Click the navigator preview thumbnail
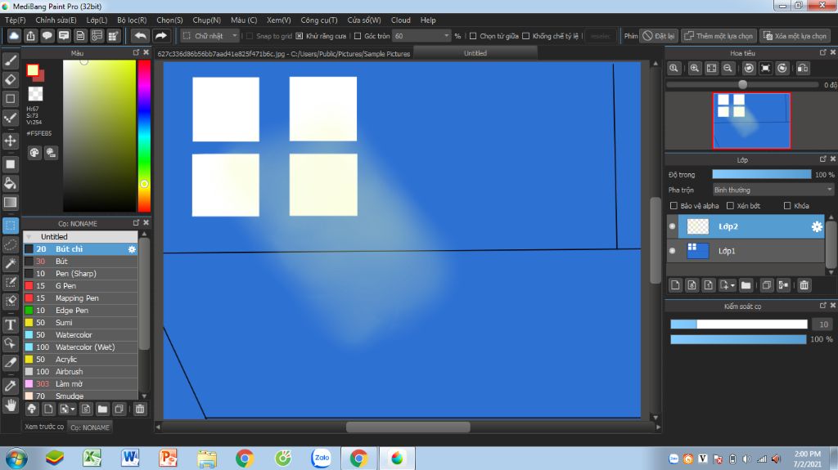This screenshot has width=838, height=470. pos(751,120)
